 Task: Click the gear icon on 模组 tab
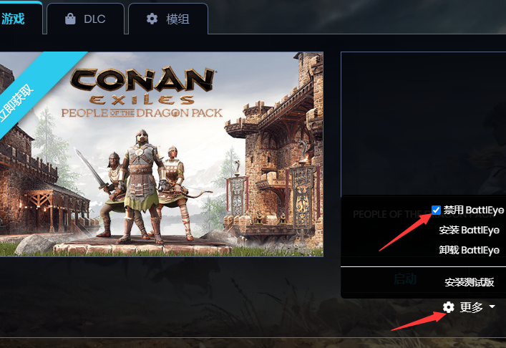click(x=152, y=19)
